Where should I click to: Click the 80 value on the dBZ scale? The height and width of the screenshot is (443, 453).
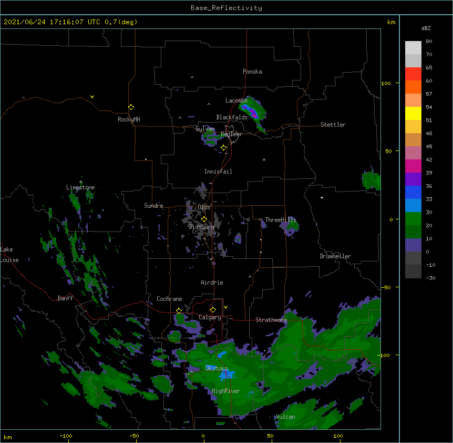coord(429,42)
